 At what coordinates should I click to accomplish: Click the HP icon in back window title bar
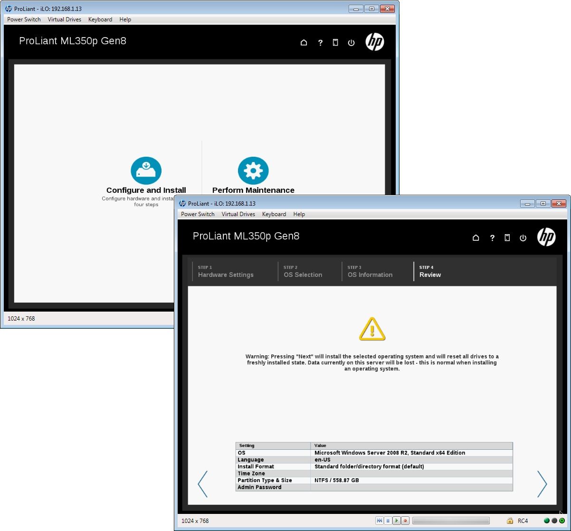[x=9, y=9]
